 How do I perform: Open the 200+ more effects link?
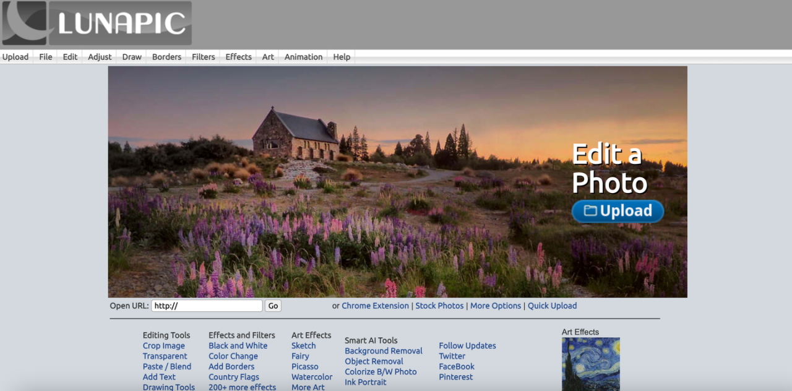click(x=243, y=387)
